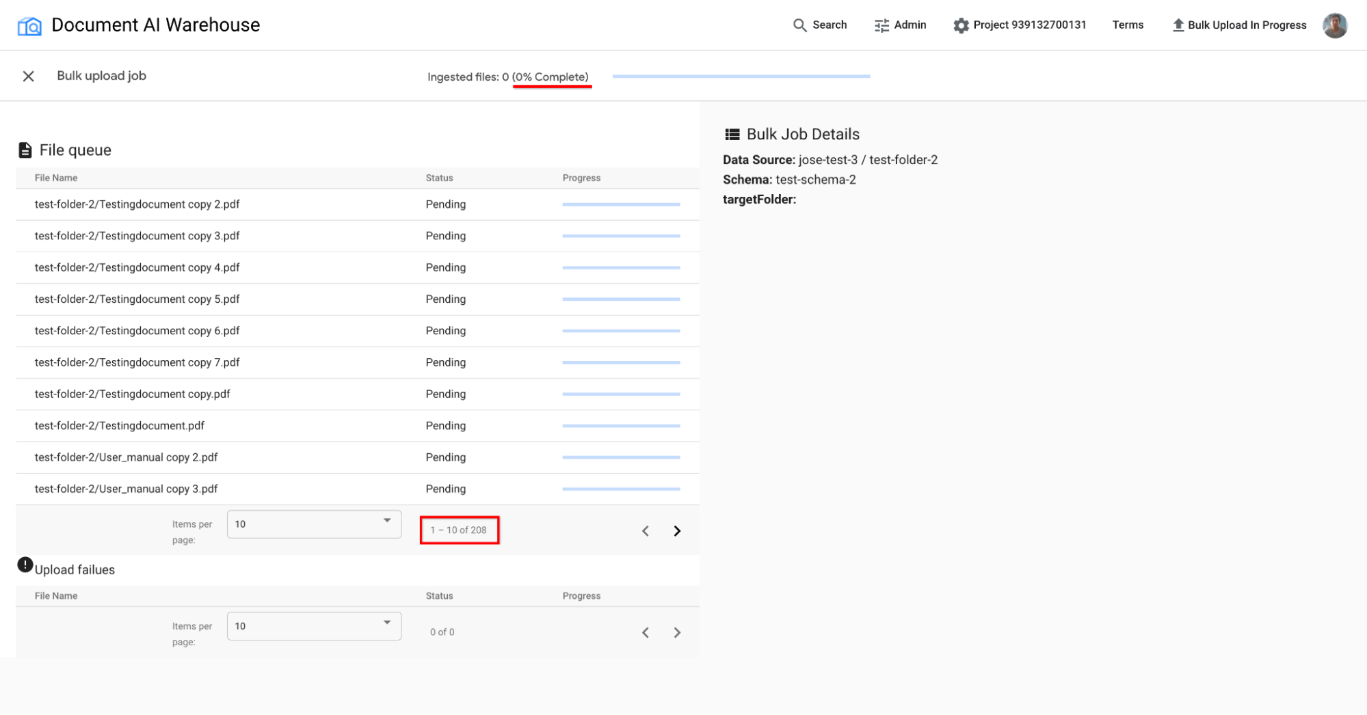
Task: Click File Name header in Upload failures
Action: (56, 596)
